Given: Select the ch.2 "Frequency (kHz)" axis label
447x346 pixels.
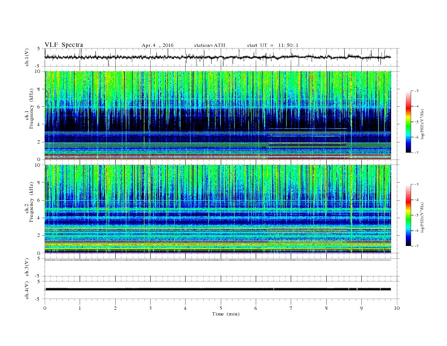Looking at the screenshot, I should [32, 202].
